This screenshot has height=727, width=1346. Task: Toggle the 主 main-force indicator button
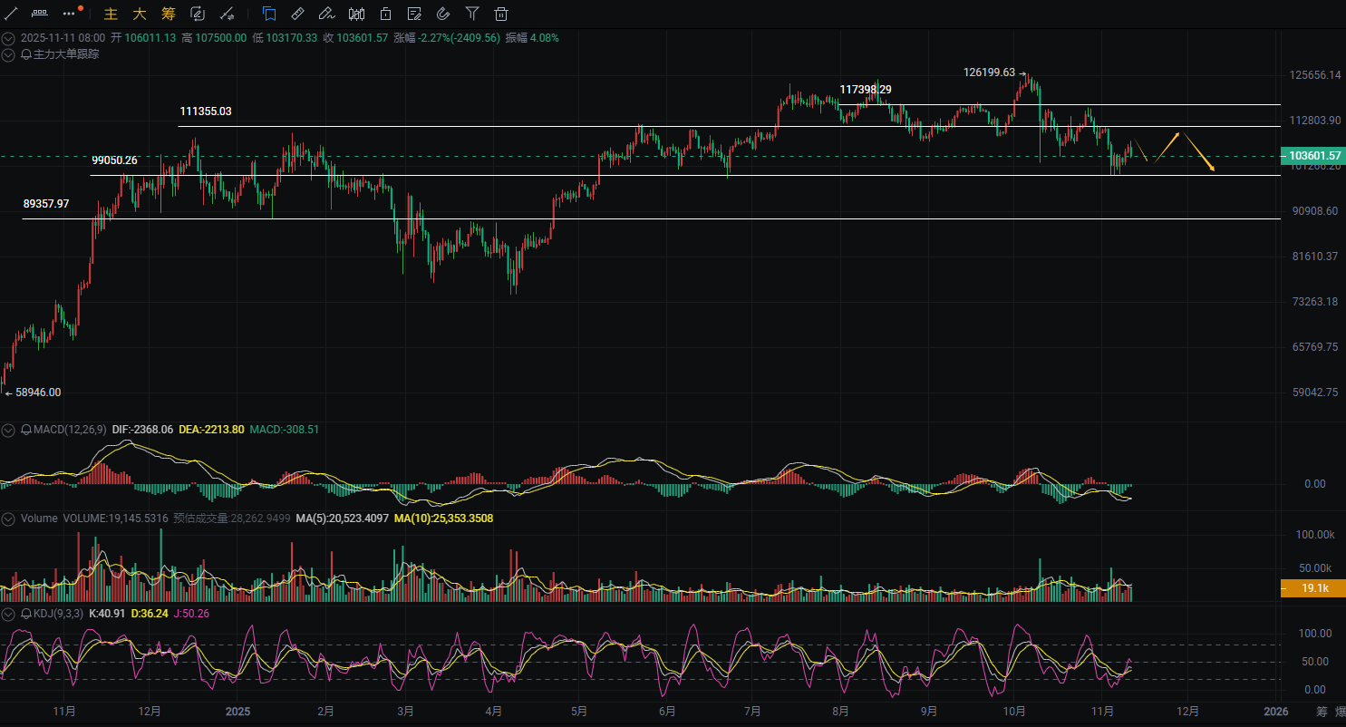pyautogui.click(x=111, y=14)
